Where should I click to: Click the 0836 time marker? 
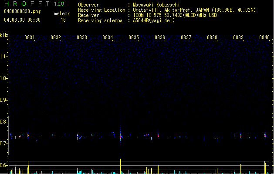point(160,37)
